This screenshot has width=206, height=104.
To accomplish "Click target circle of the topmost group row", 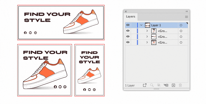I will [181, 31].
